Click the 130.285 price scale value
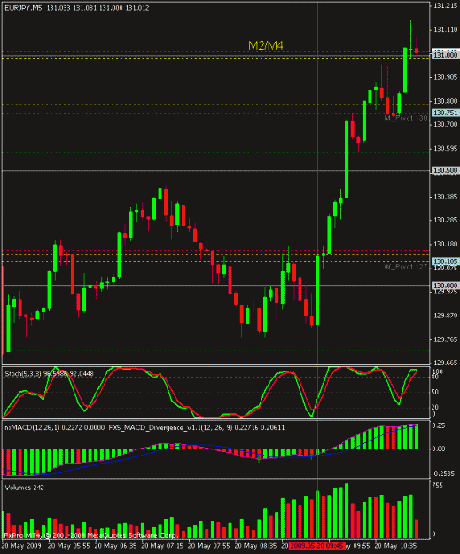This screenshot has height=554, width=460. pos(446,220)
